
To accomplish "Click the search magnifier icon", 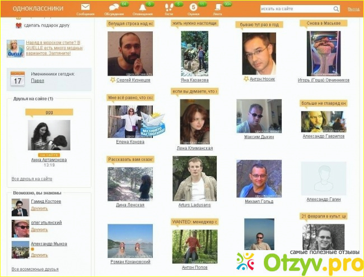I will (x=336, y=9).
